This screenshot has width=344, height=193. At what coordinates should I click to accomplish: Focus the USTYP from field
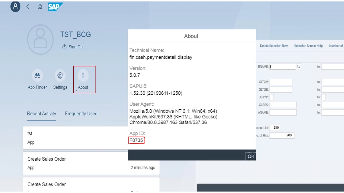[x=271, y=97]
